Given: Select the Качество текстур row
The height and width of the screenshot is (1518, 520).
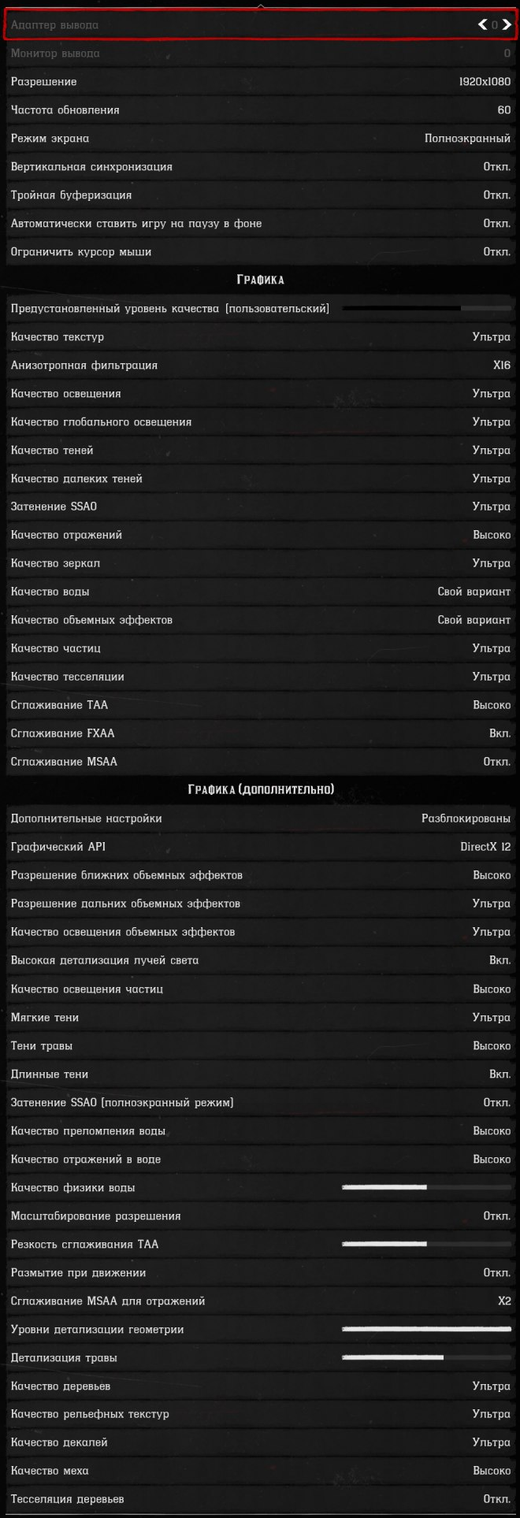Looking at the screenshot, I should [260, 337].
